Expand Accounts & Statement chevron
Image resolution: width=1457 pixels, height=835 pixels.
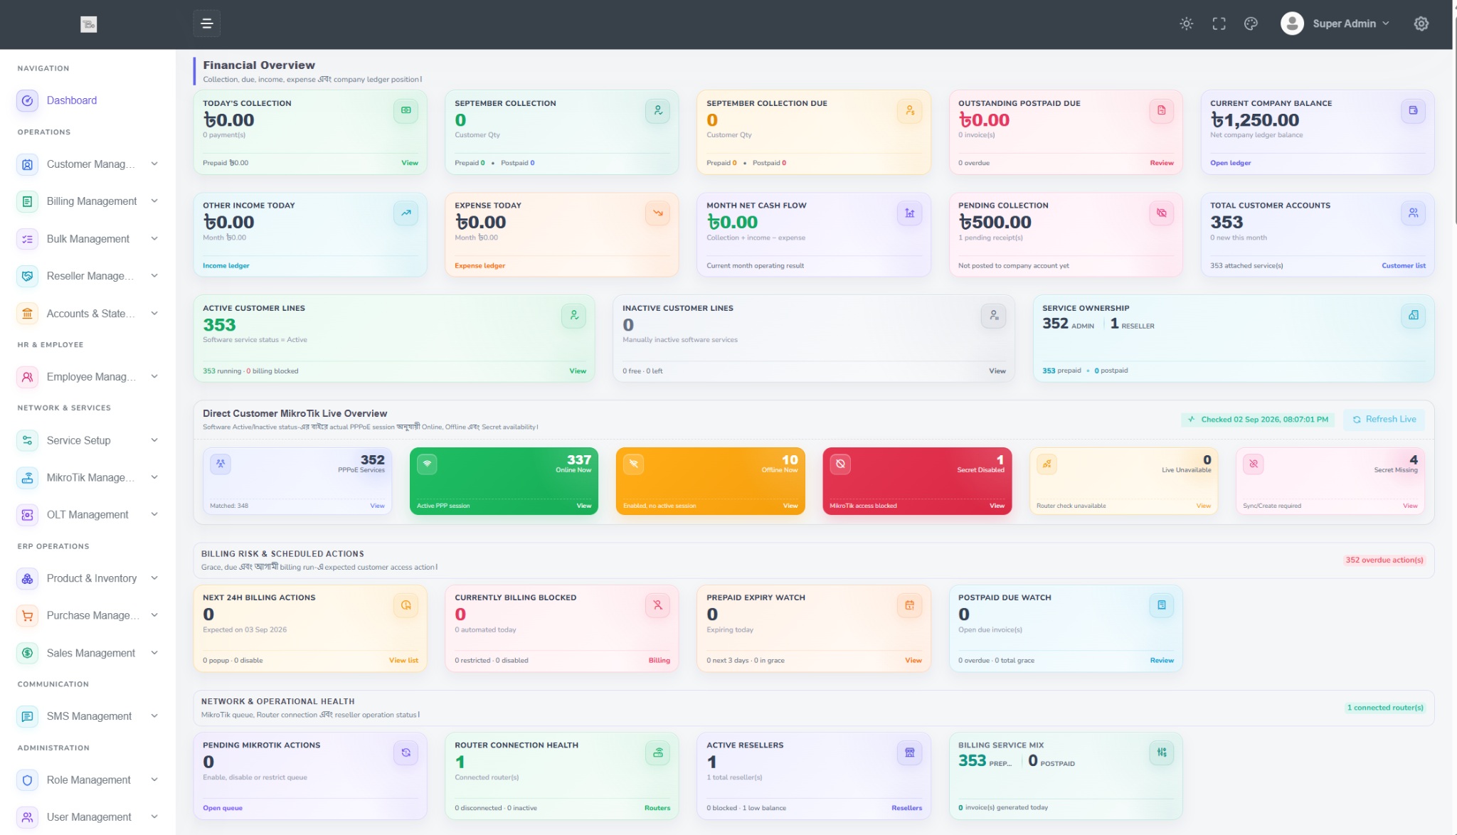point(154,314)
